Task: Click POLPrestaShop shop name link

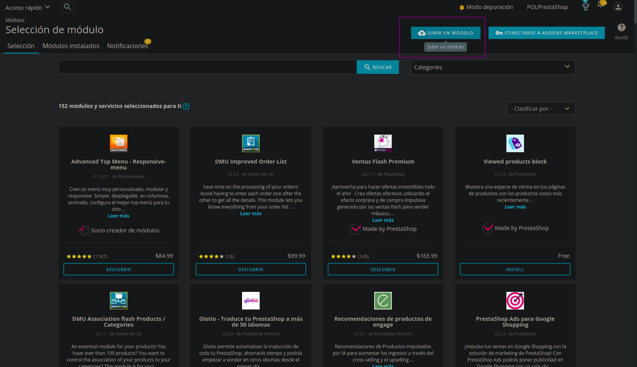Action: pos(547,7)
